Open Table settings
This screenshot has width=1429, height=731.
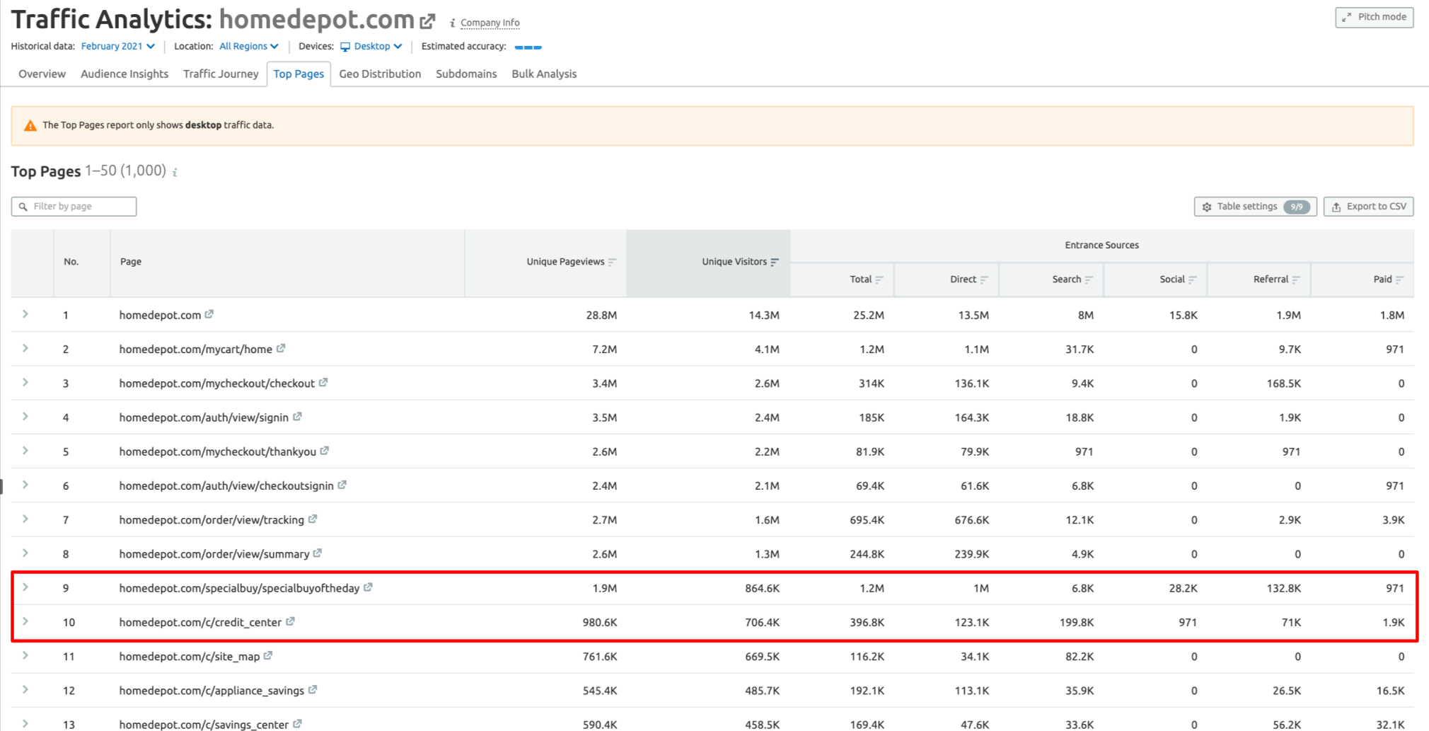tap(1255, 207)
